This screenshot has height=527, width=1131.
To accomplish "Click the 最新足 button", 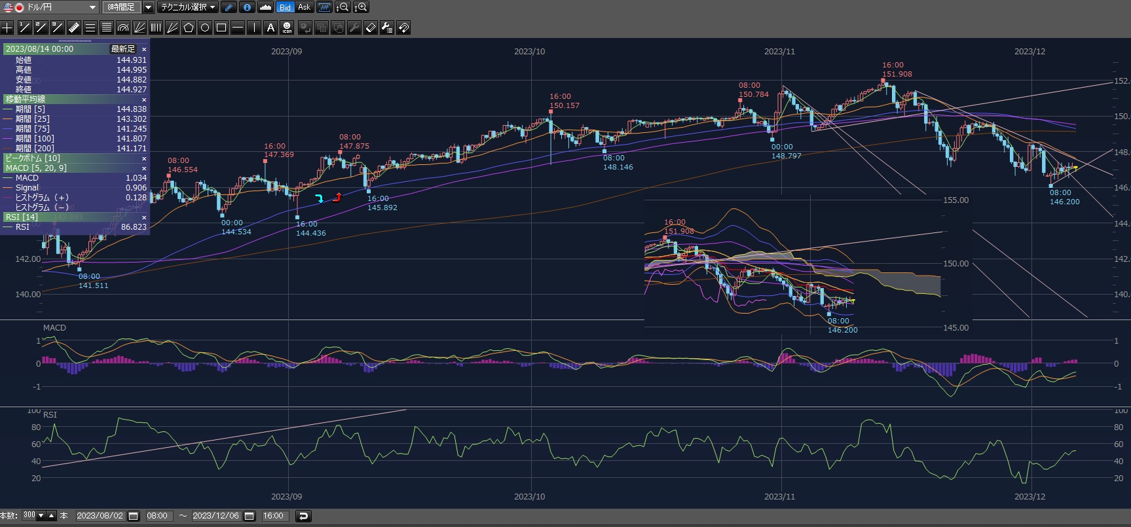I will click(x=122, y=49).
